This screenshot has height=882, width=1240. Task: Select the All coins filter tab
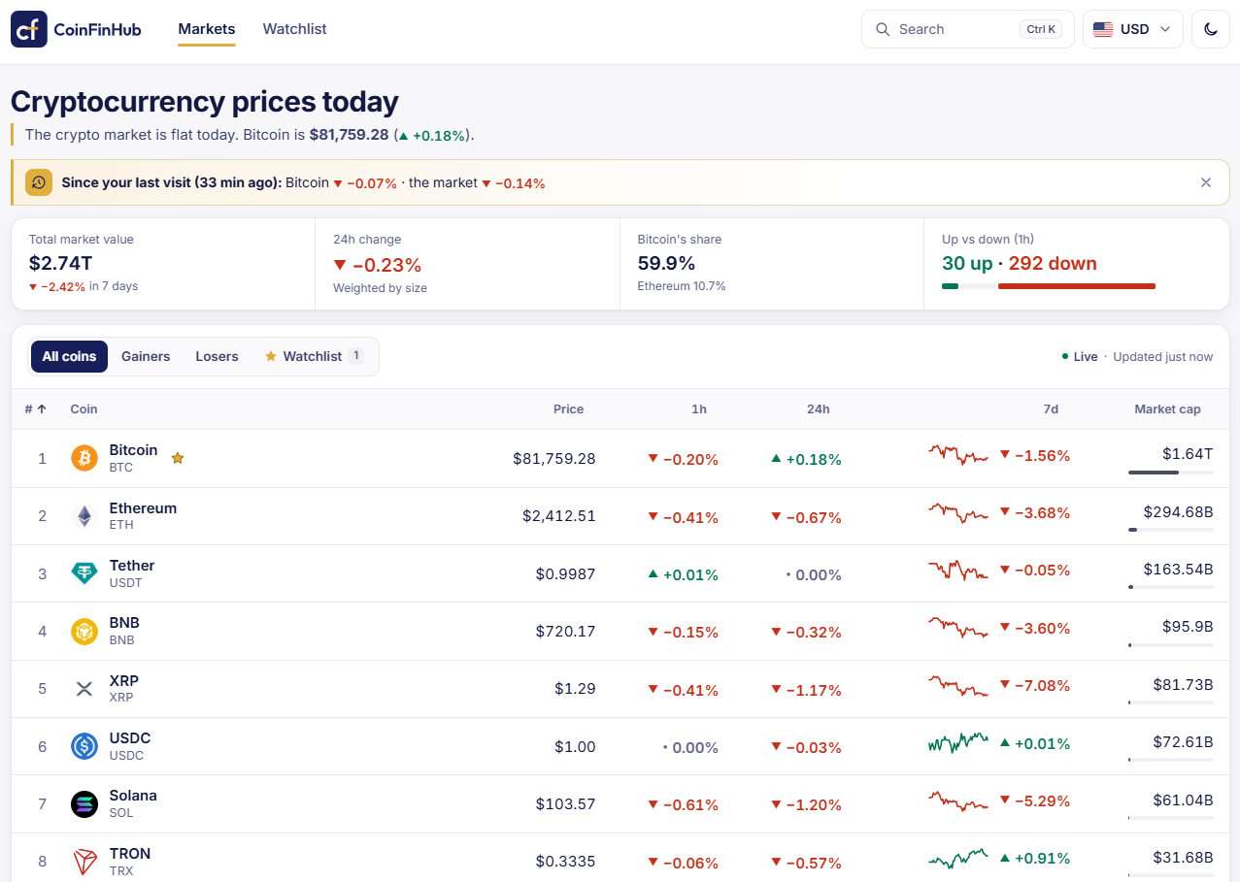[x=69, y=356]
